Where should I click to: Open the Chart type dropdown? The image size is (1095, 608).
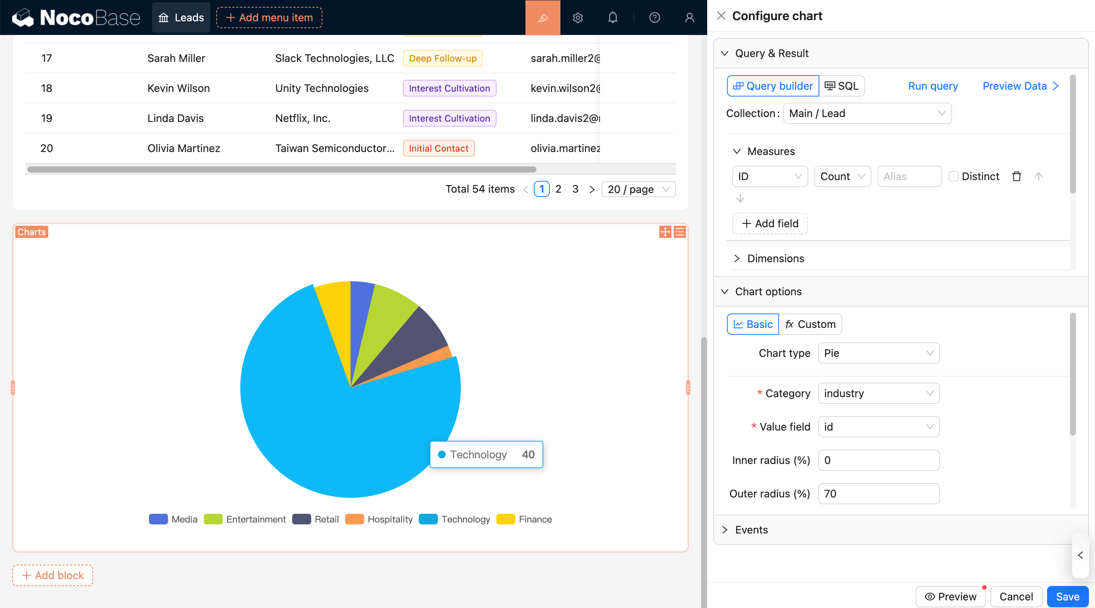point(878,353)
